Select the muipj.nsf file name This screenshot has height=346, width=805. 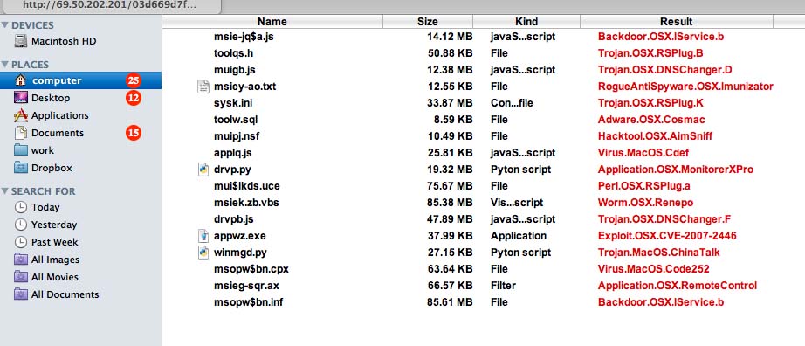tap(237, 135)
